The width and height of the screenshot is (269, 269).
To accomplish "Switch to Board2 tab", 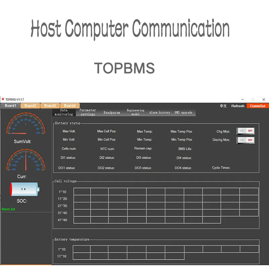I will (x=30, y=106).
